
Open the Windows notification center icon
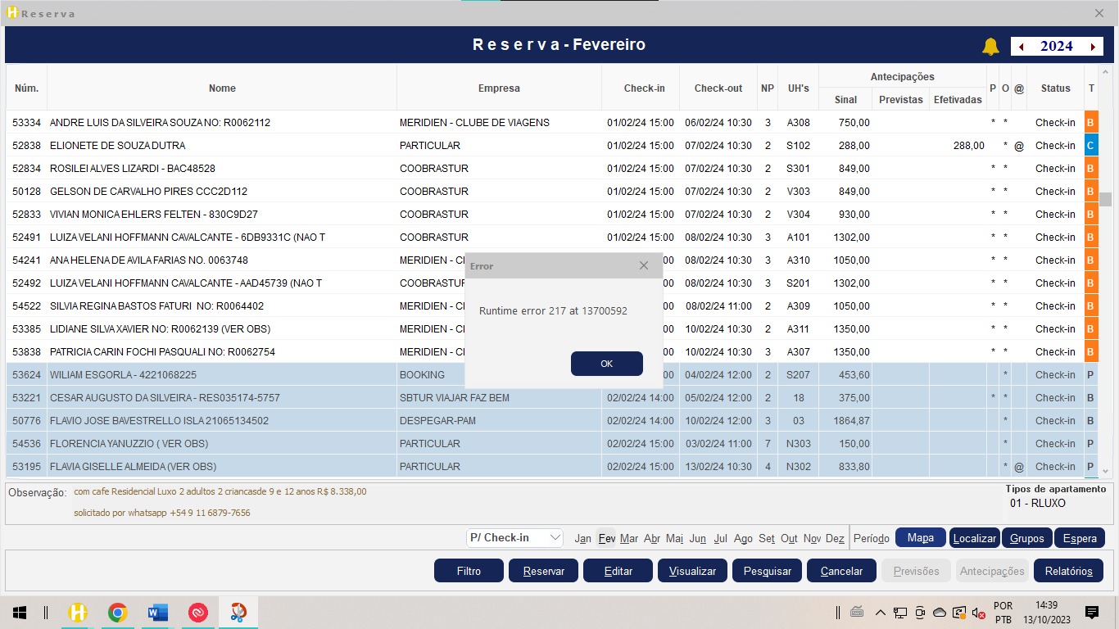coord(1091,613)
